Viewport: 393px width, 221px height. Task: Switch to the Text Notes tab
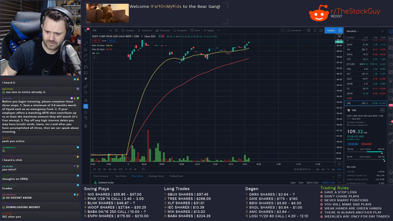point(121,176)
